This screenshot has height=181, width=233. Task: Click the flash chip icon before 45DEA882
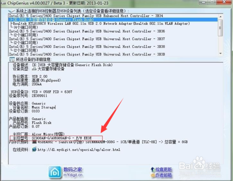point(34,142)
